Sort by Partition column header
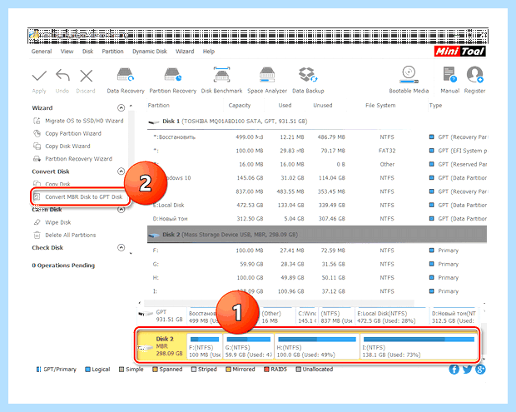 coord(159,106)
